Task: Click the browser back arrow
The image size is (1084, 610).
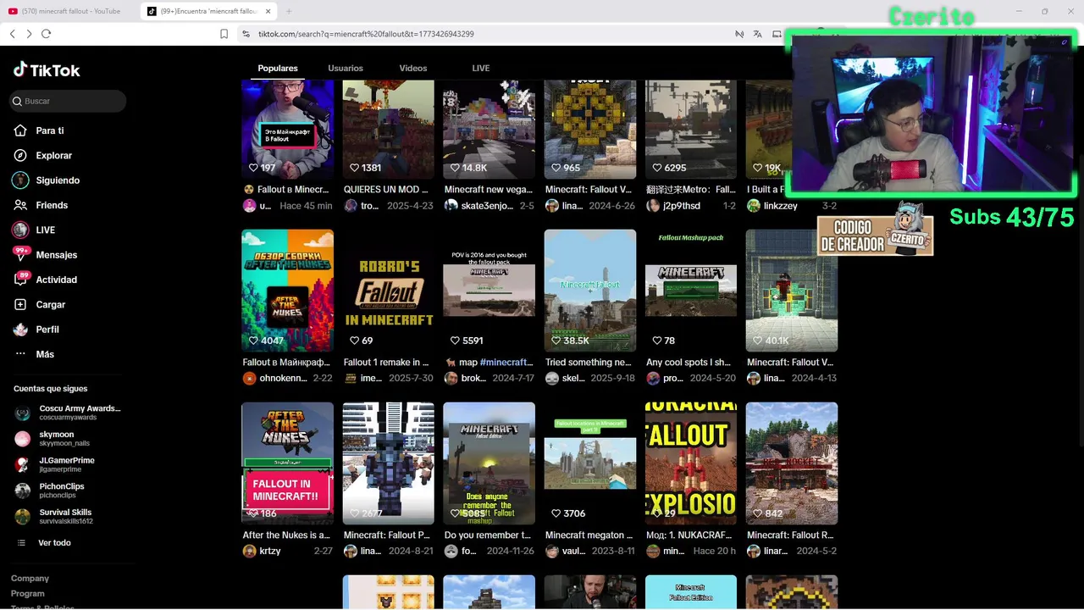Action: tap(12, 34)
